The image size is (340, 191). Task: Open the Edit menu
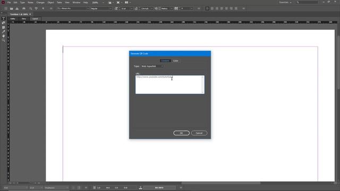click(15, 2)
